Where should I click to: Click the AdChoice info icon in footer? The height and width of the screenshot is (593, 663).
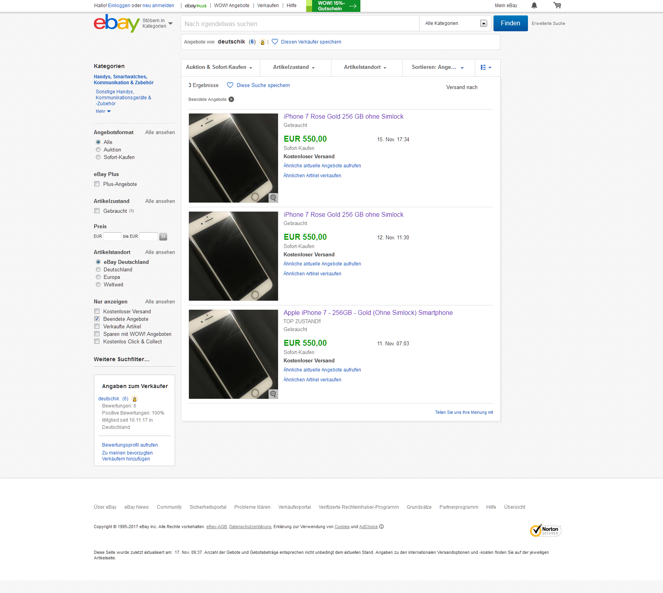tap(381, 527)
